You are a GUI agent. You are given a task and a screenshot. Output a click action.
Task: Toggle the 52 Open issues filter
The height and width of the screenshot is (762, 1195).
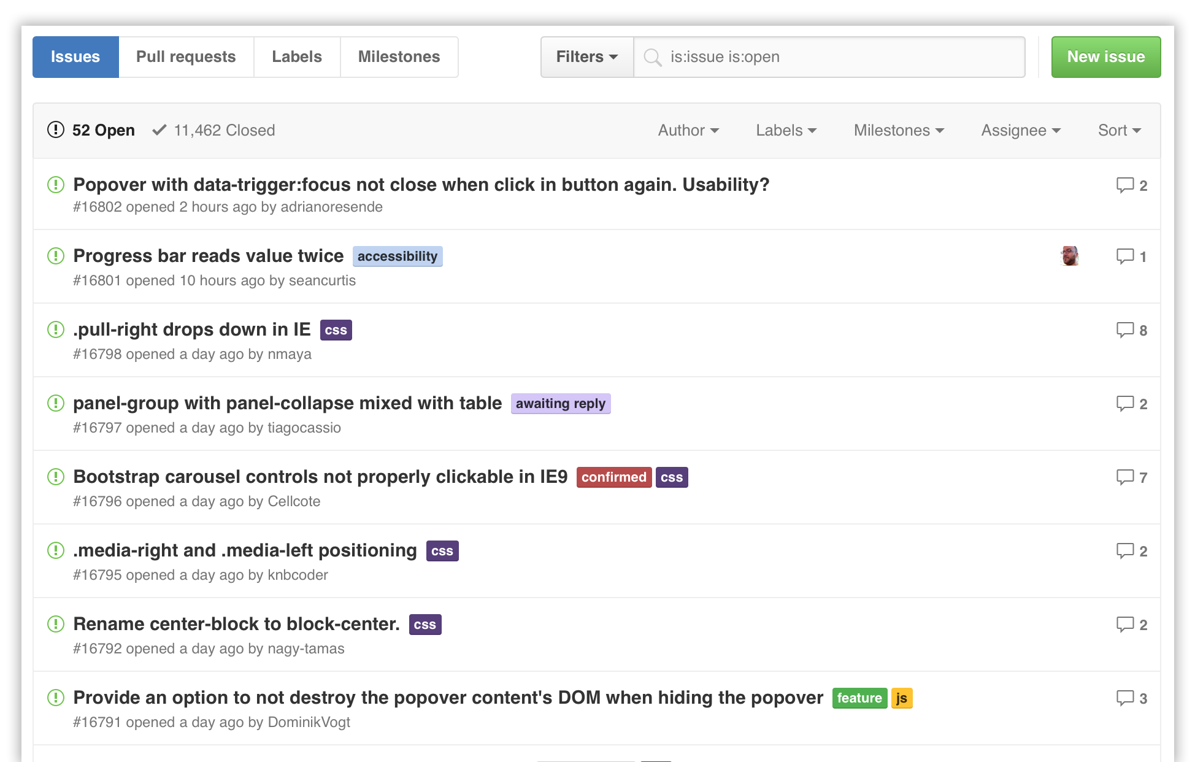click(93, 131)
